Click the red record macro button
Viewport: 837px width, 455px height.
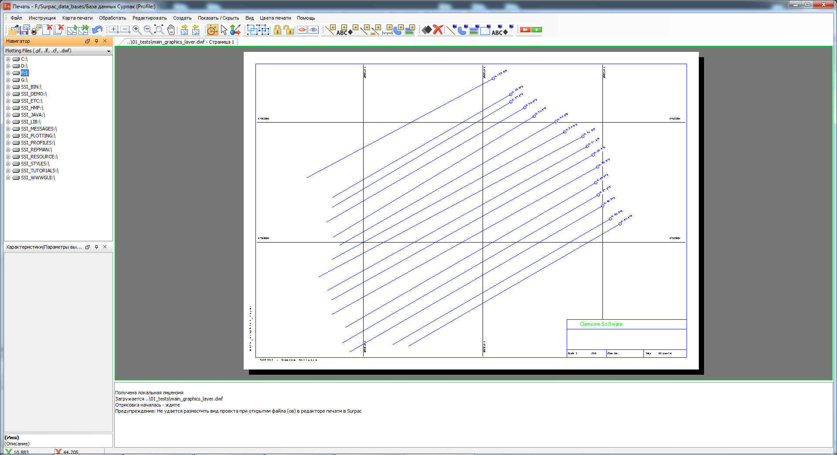click(525, 30)
